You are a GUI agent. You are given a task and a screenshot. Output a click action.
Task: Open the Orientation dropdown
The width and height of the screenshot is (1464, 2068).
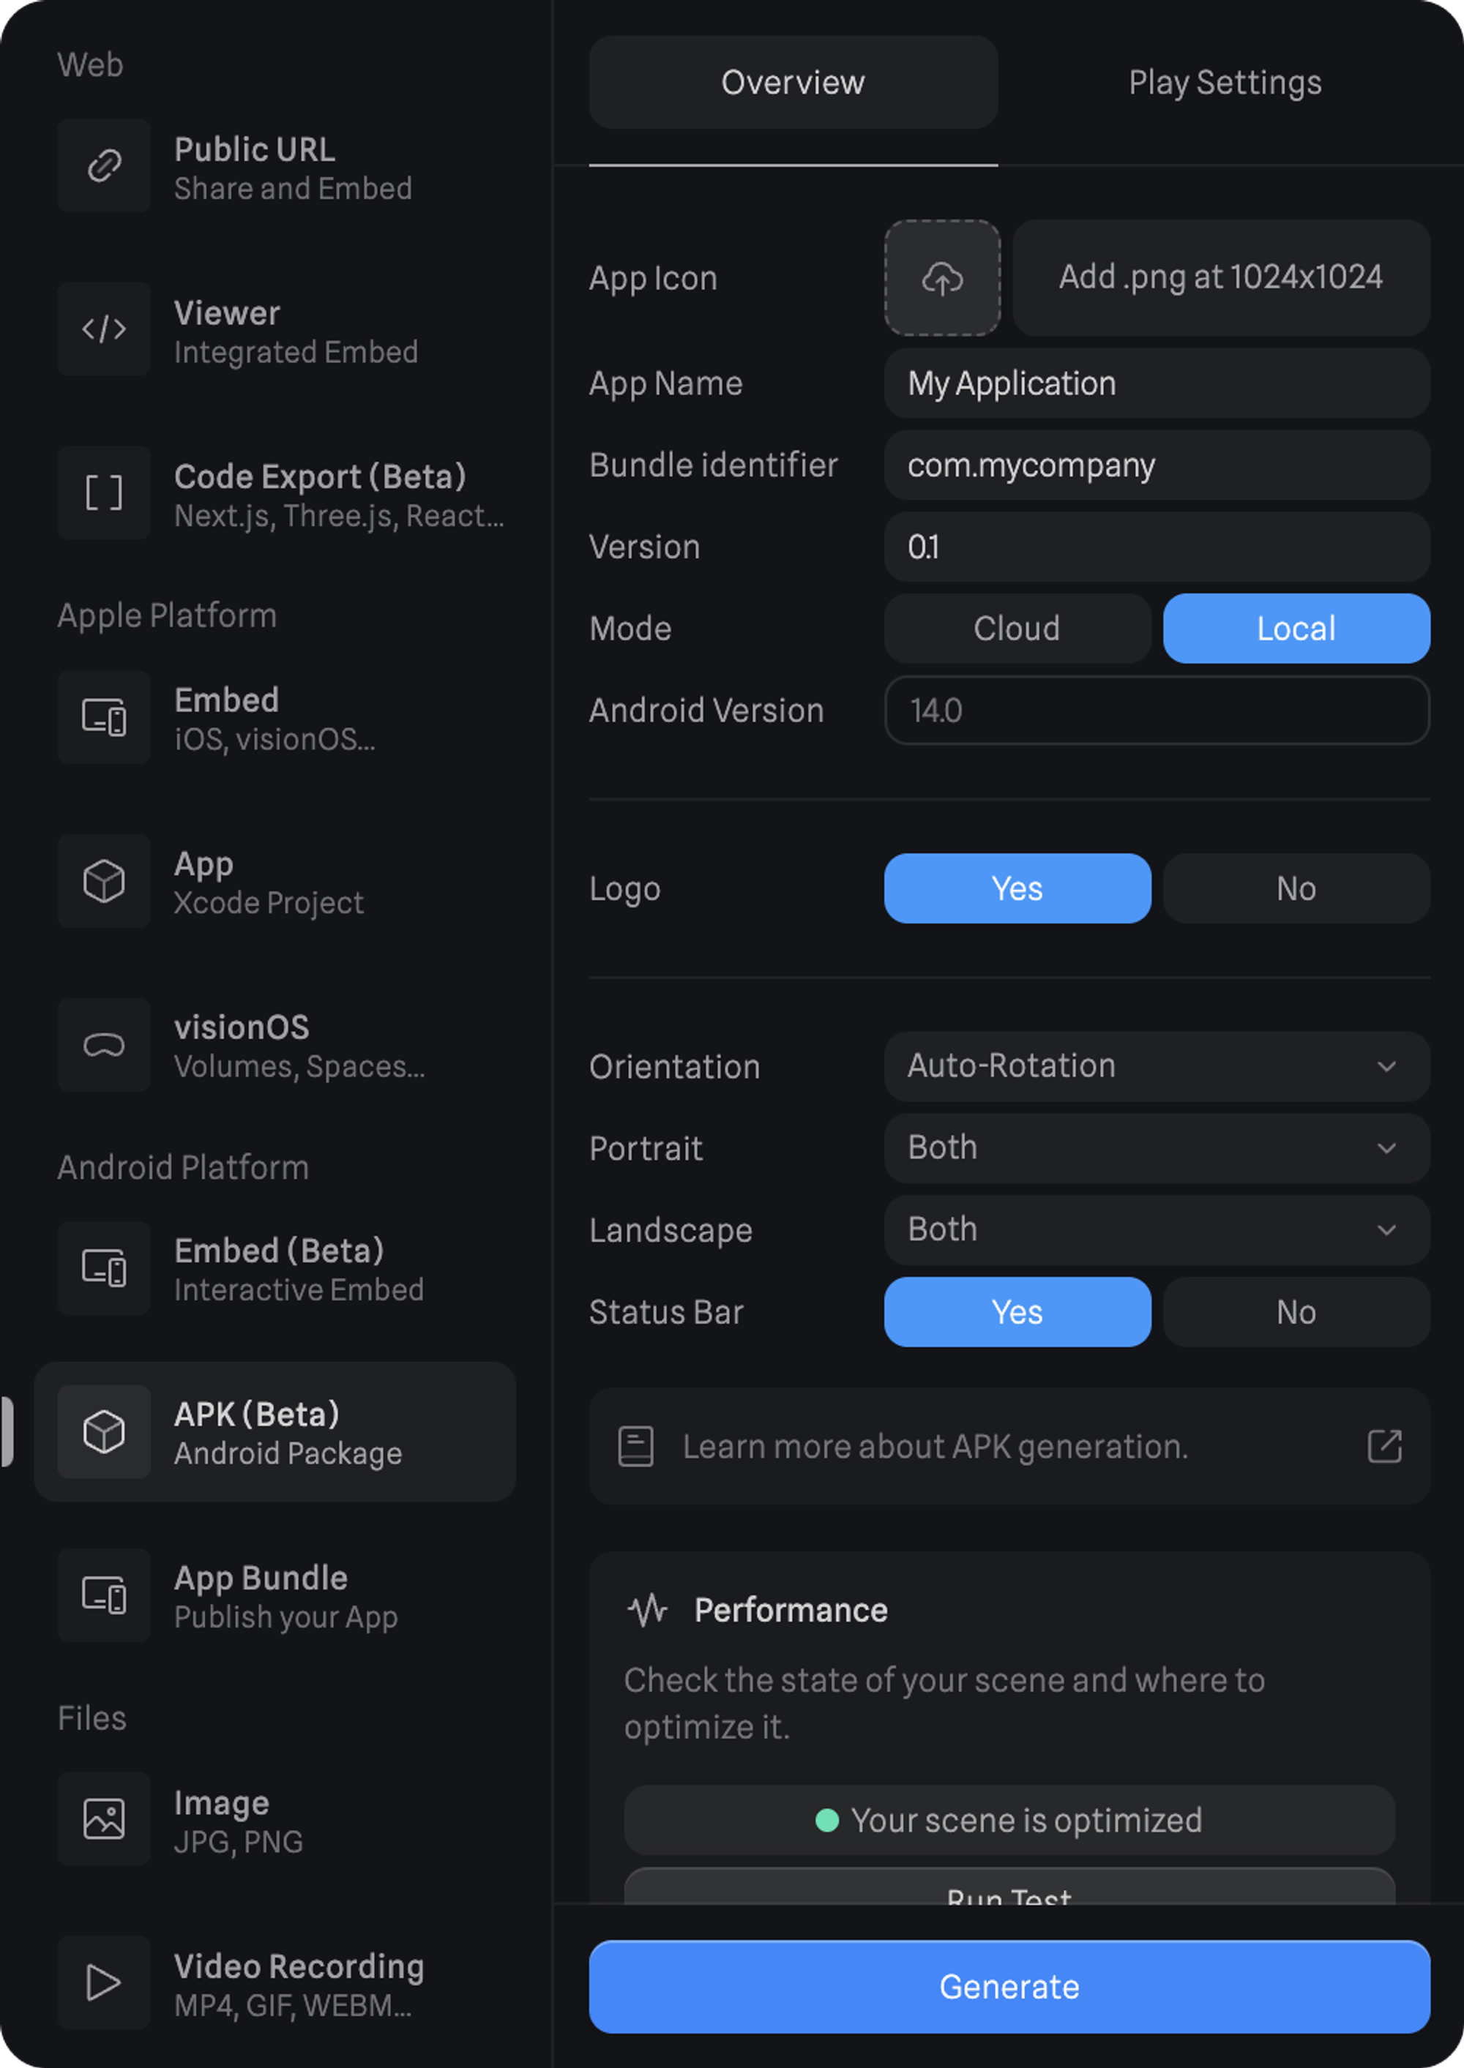pyautogui.click(x=1157, y=1066)
